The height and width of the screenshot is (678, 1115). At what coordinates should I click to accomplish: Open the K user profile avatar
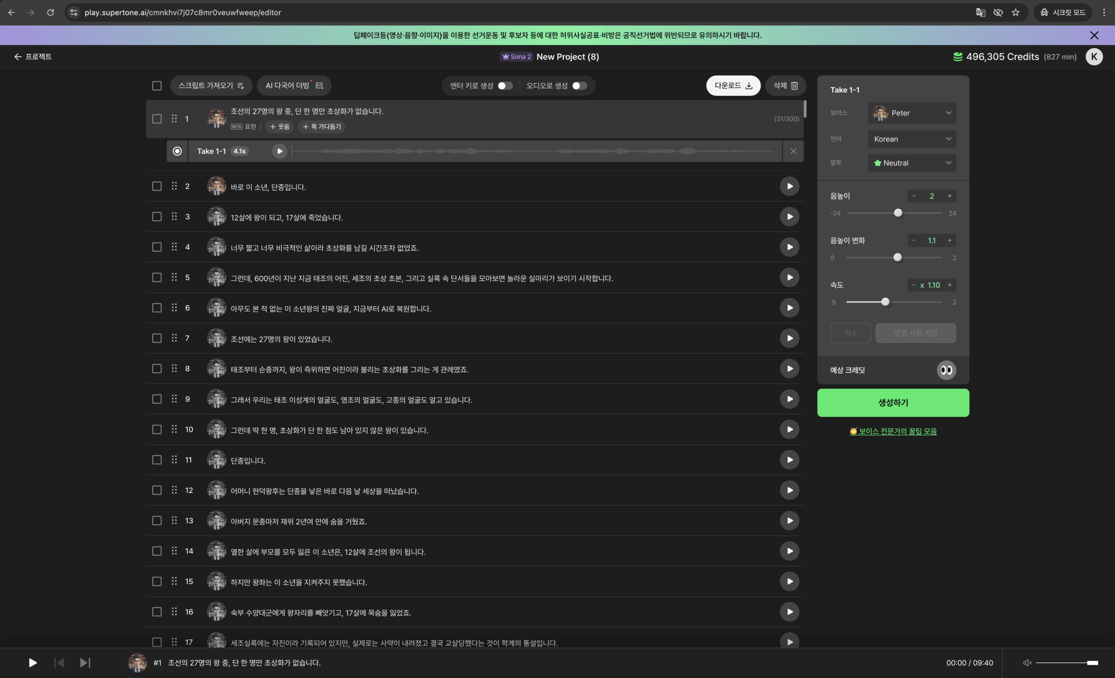pos(1094,57)
